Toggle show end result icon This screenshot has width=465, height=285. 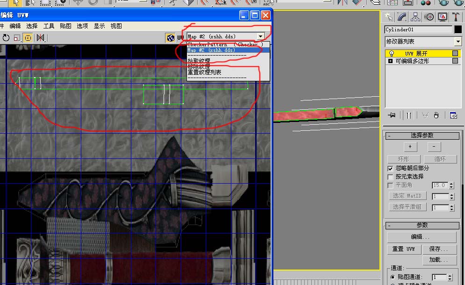coord(408,115)
